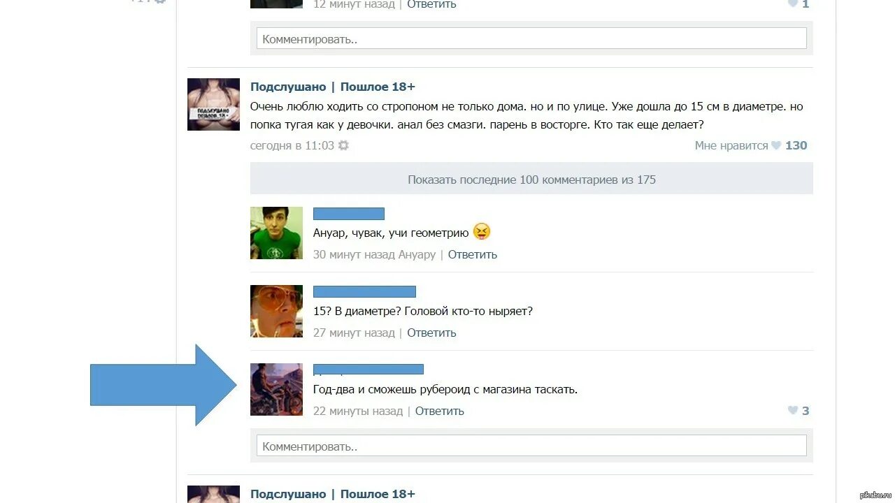Viewport: 895px width, 503px height.
Task: Click Ответить under the 12 минут назад comment
Action: tap(431, 4)
